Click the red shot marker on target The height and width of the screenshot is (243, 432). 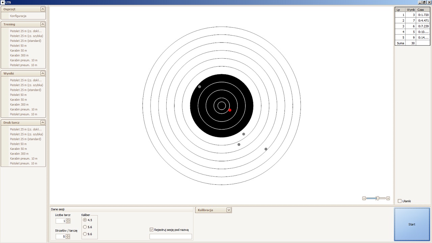tap(230, 110)
